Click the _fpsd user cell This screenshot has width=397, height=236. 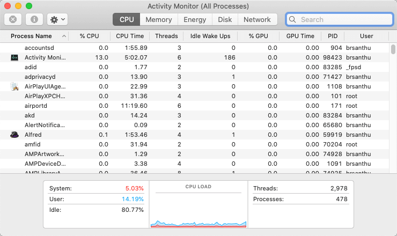tap(354, 67)
